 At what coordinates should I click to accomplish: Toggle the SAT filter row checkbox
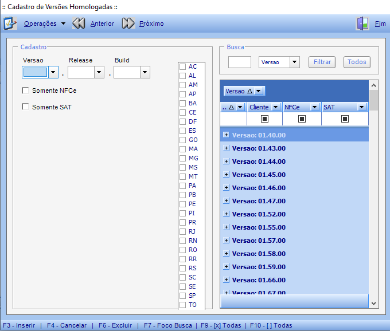(345, 119)
